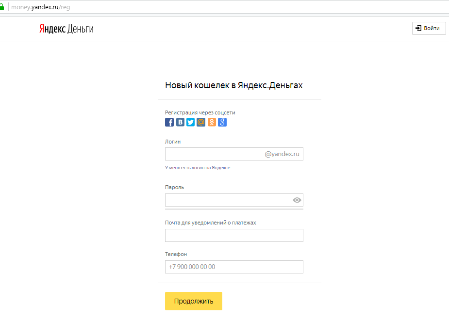449x320 pixels.
Task: Sign up using the Twitter icon
Action: point(190,122)
